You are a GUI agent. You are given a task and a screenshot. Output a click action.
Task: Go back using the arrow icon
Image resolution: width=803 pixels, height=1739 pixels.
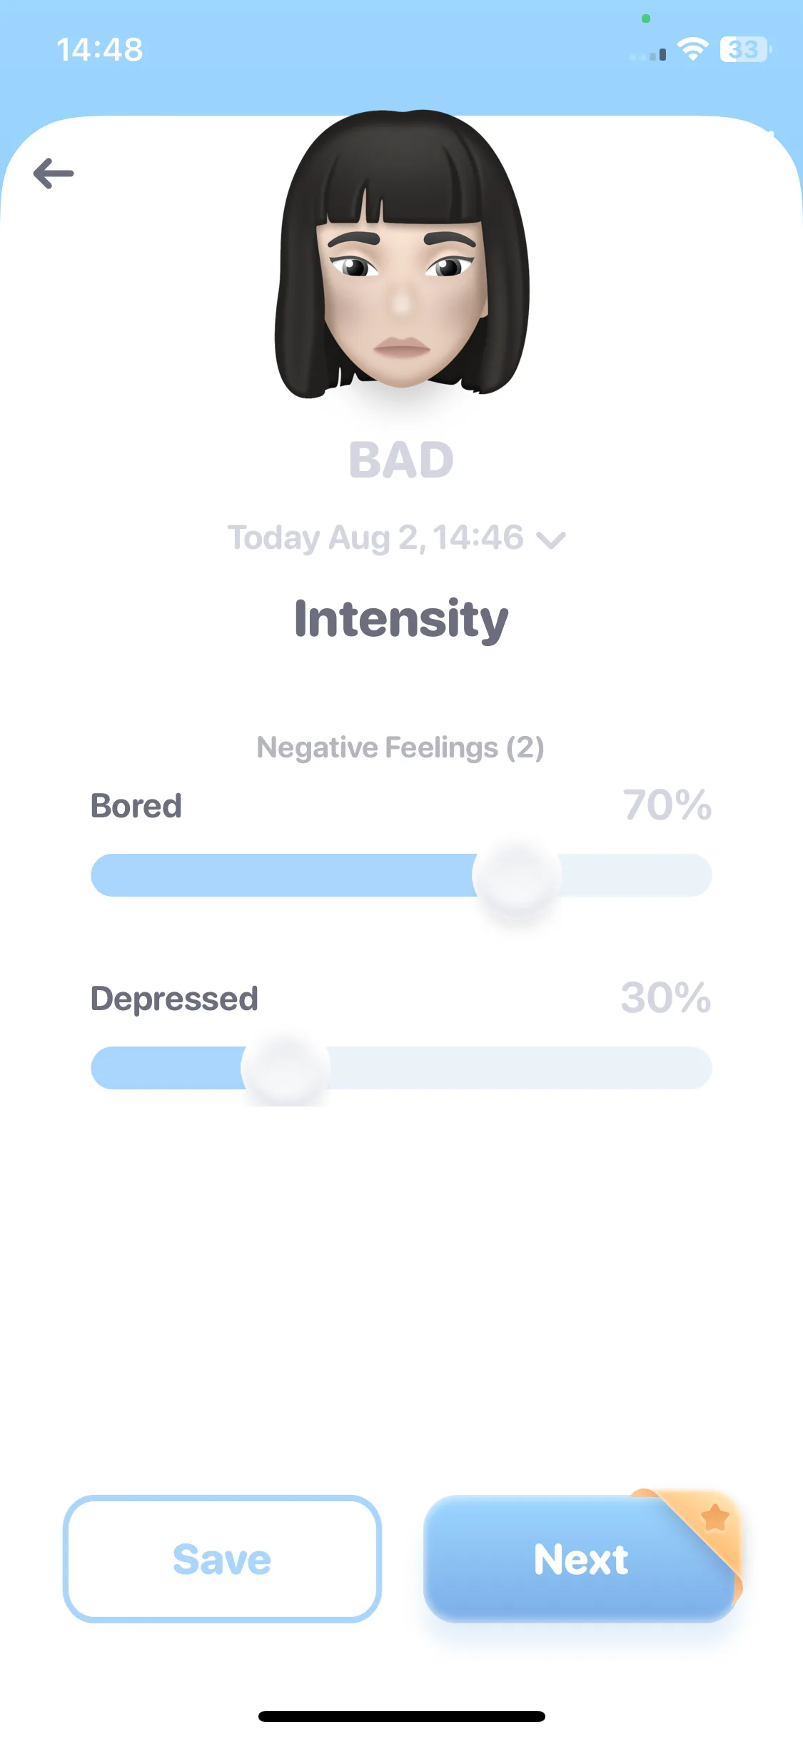pyautogui.click(x=54, y=173)
